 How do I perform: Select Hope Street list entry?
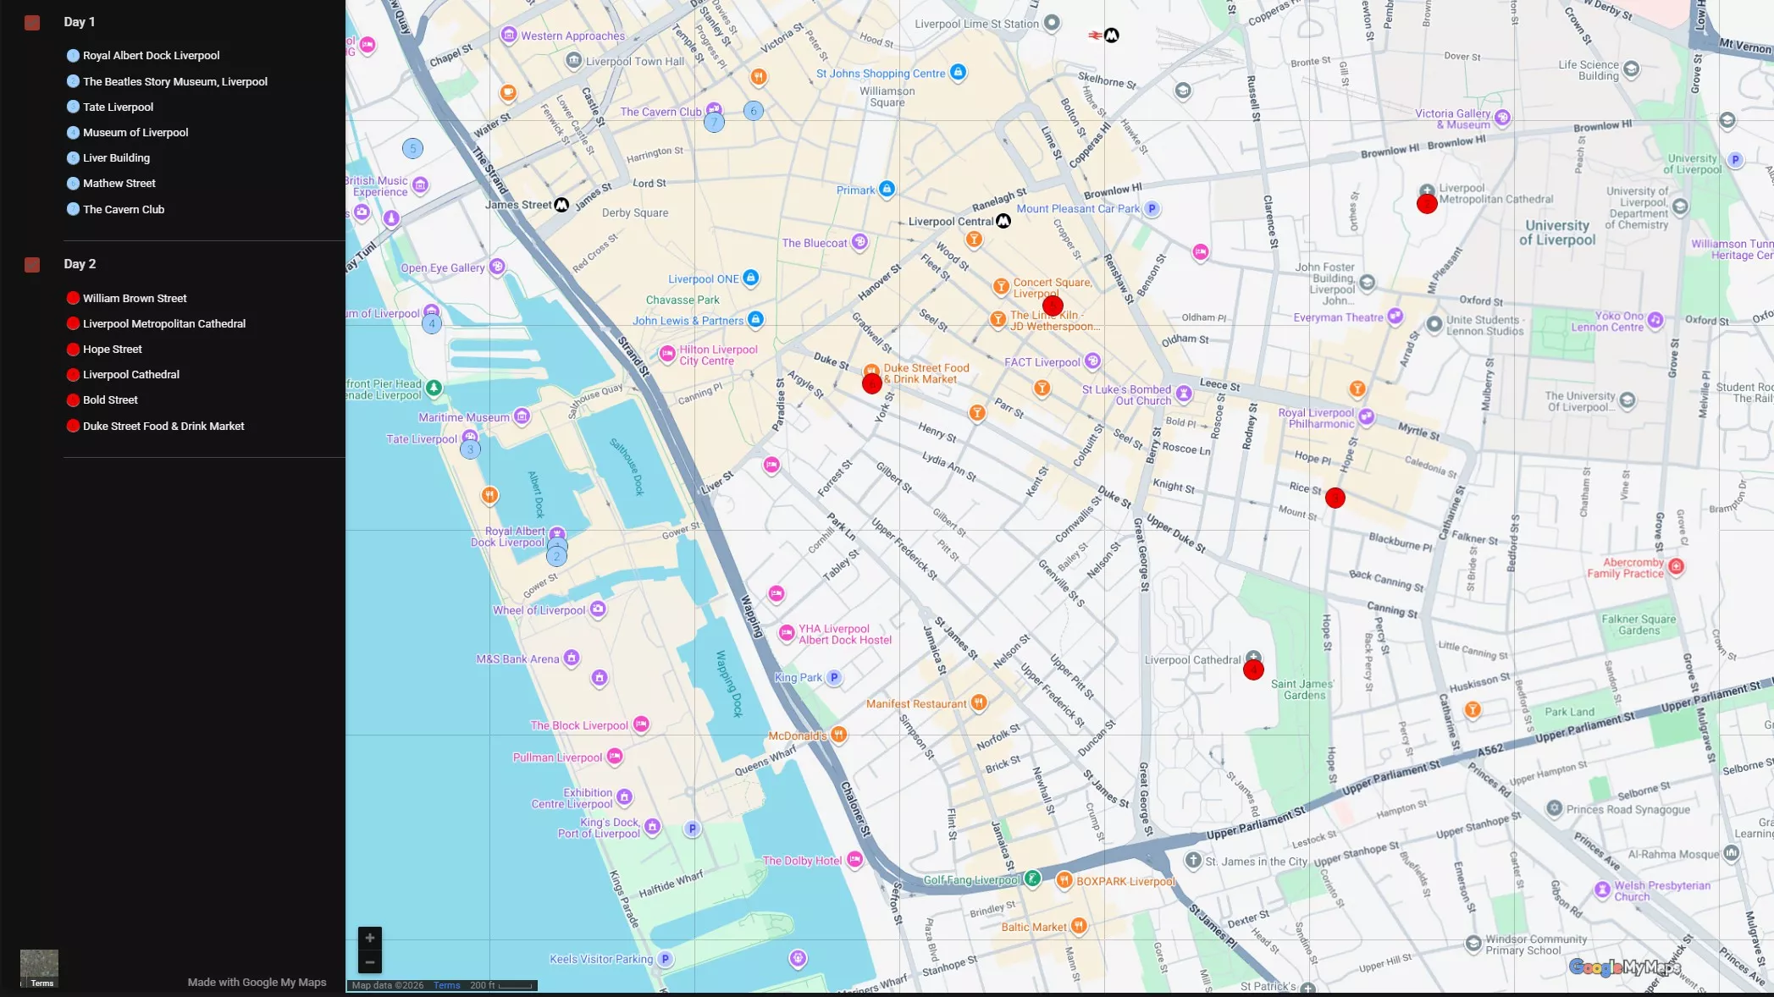112,350
